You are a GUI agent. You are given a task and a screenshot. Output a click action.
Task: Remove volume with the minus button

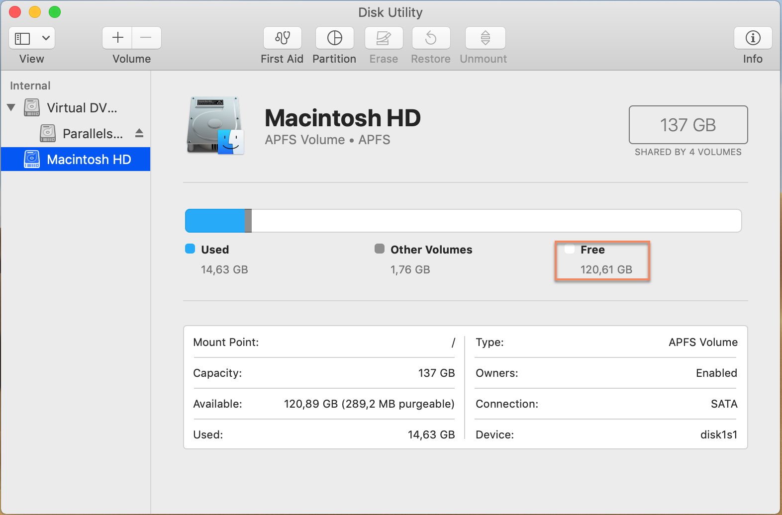pyautogui.click(x=146, y=38)
